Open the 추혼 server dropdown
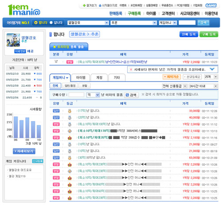This screenshot has height=205, width=221. point(133,23)
